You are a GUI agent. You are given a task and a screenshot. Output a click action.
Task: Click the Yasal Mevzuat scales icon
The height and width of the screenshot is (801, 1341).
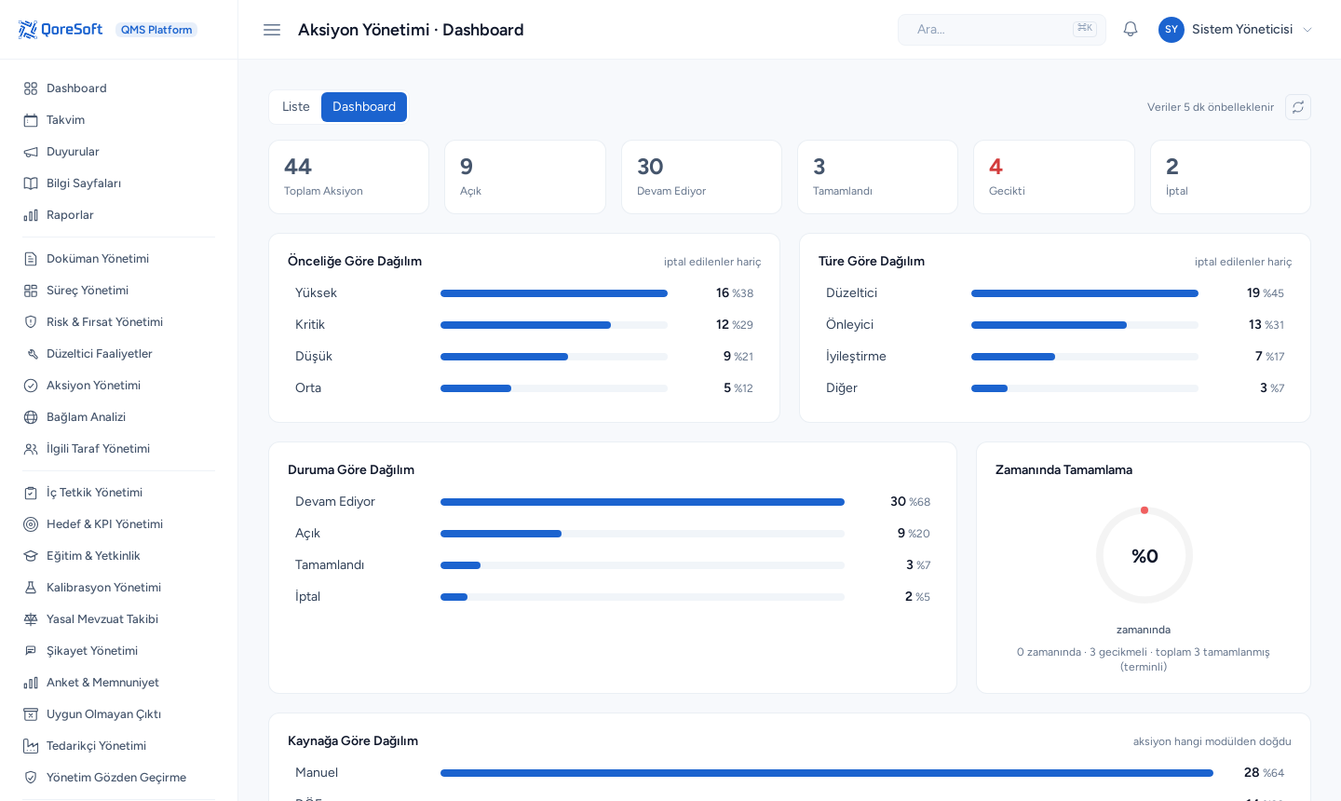coord(31,619)
